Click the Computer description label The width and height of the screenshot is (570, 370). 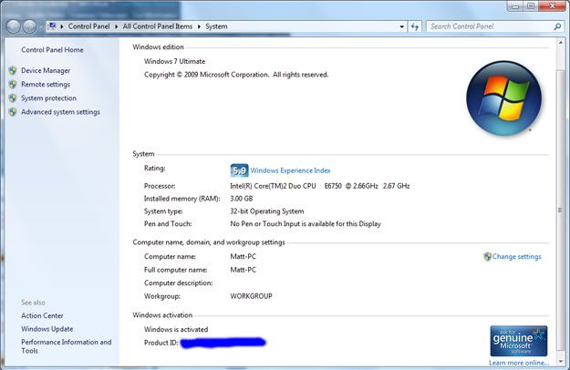pyautogui.click(x=178, y=283)
